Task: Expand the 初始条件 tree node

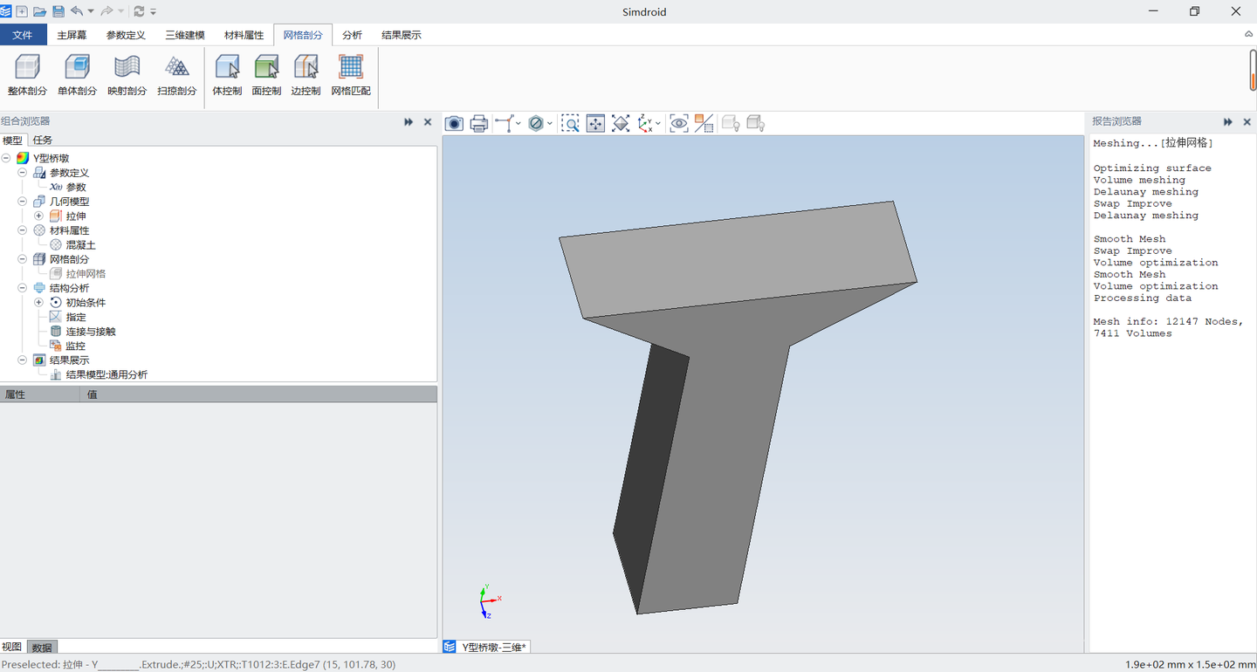Action: pyautogui.click(x=38, y=302)
